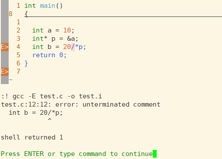
Task: Click the 'shell returned 1' status text
Action: [32, 137]
